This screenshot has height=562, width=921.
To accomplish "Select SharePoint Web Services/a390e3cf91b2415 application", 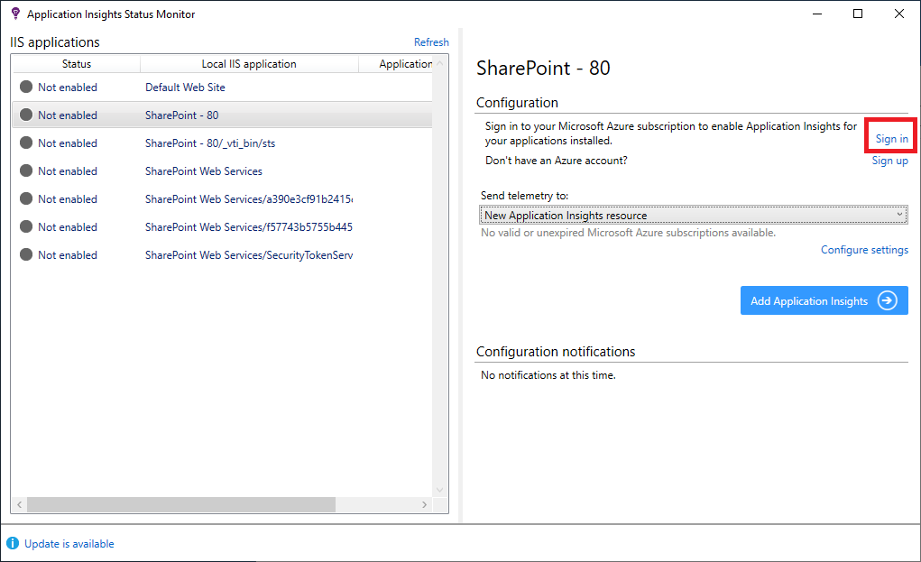I will click(x=249, y=199).
